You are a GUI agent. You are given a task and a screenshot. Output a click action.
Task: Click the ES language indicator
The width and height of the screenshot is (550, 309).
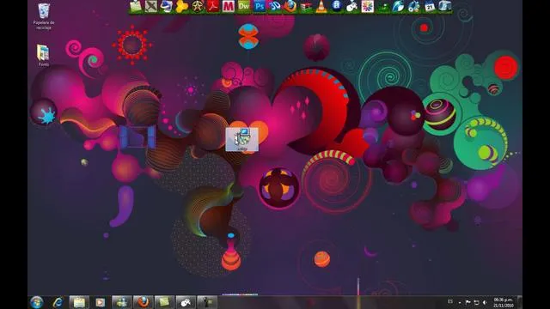click(450, 301)
